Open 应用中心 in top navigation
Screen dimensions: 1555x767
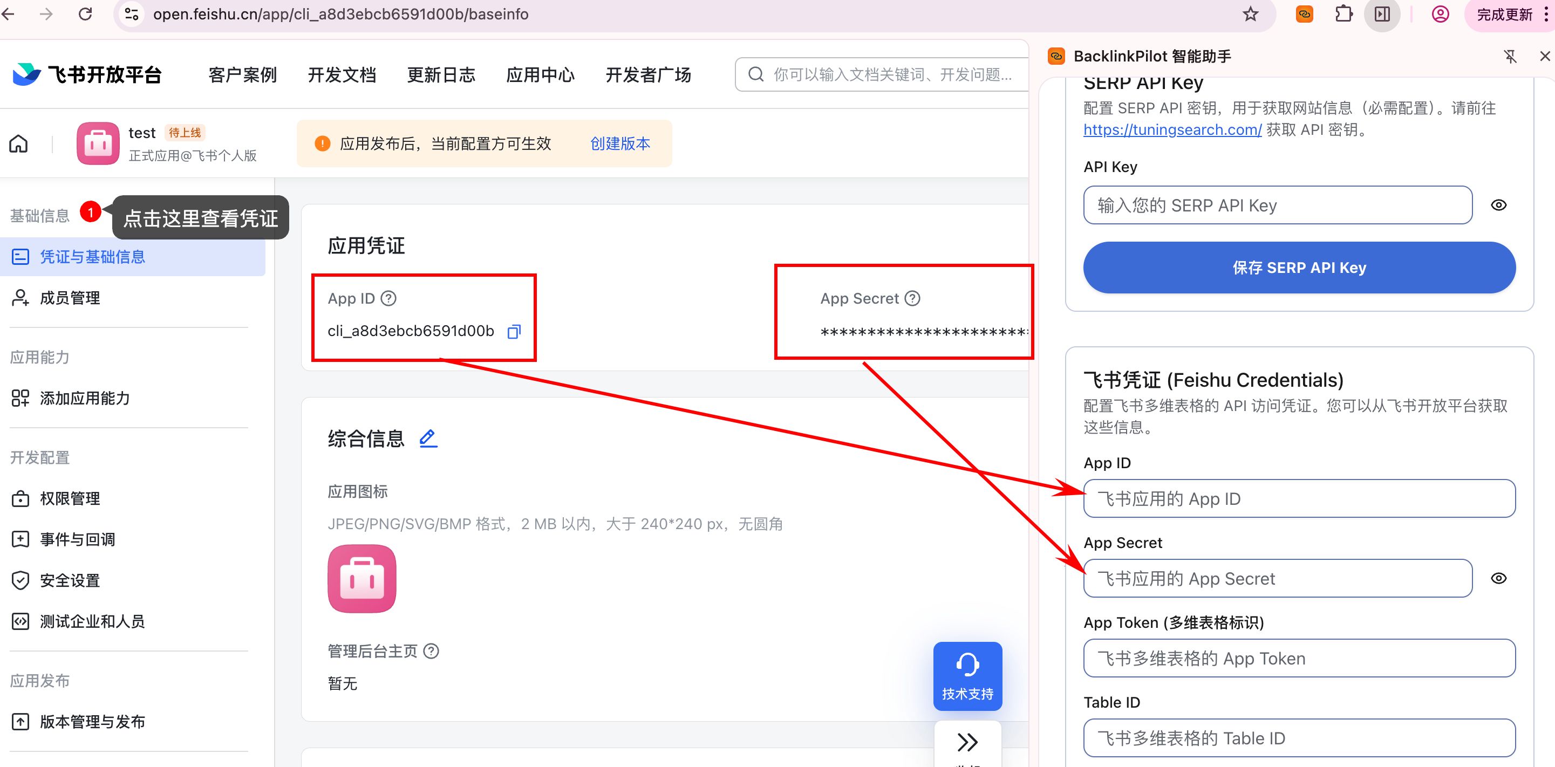click(540, 75)
